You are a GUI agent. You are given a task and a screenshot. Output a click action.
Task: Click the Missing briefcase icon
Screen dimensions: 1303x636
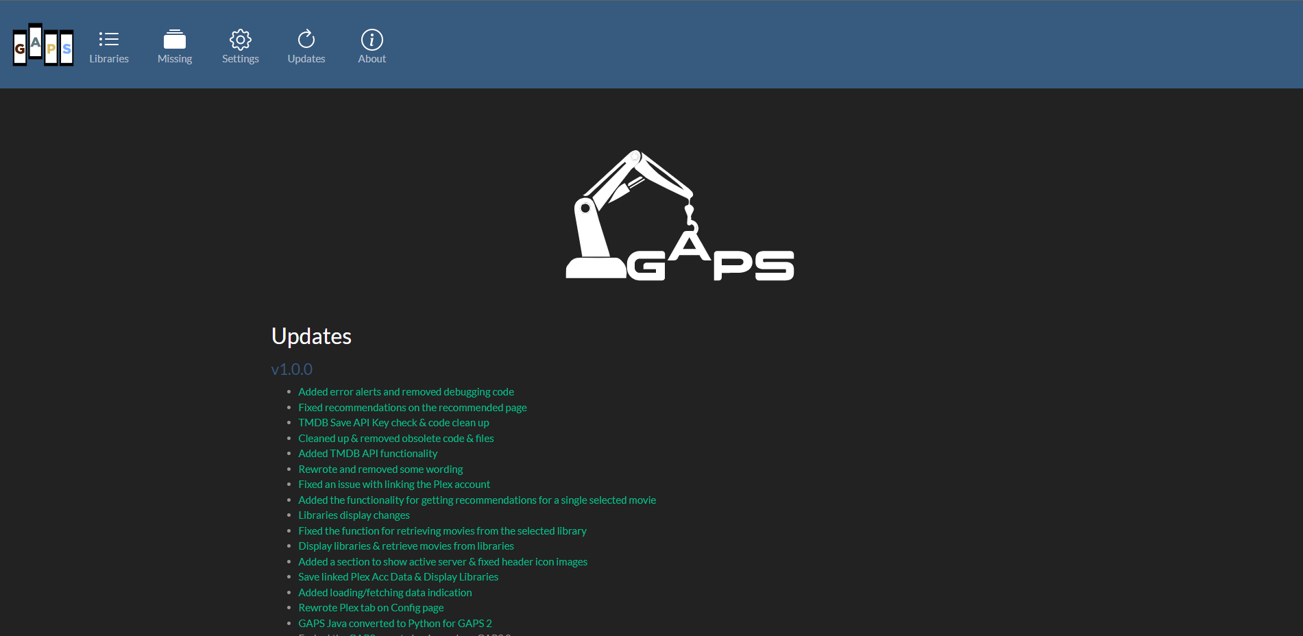click(x=175, y=39)
